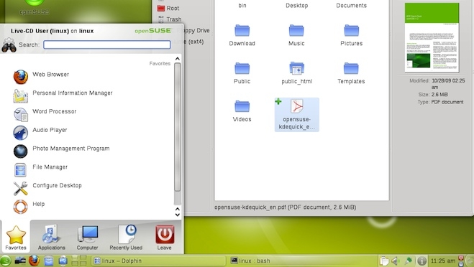Switch to the Computer tab
This screenshot has height=267, width=474.
pos(87,238)
